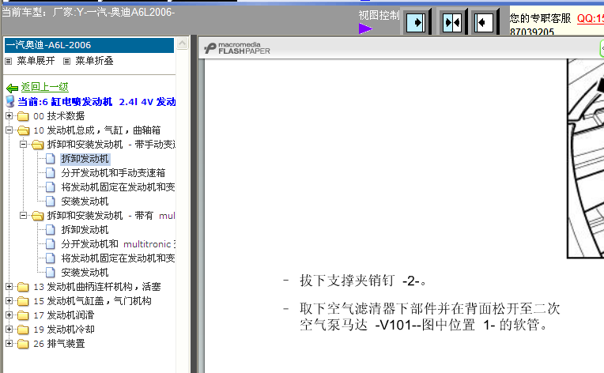
Task: Click the purple play arrow under 视图控制
Action: click(x=365, y=28)
